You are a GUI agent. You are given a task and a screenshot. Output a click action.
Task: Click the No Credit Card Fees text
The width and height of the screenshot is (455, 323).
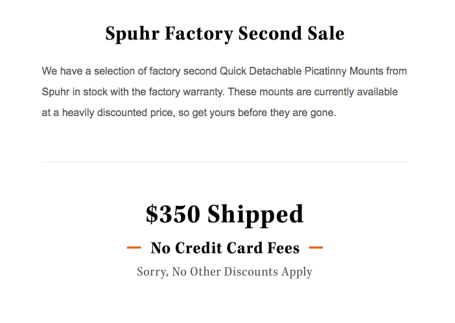(225, 248)
